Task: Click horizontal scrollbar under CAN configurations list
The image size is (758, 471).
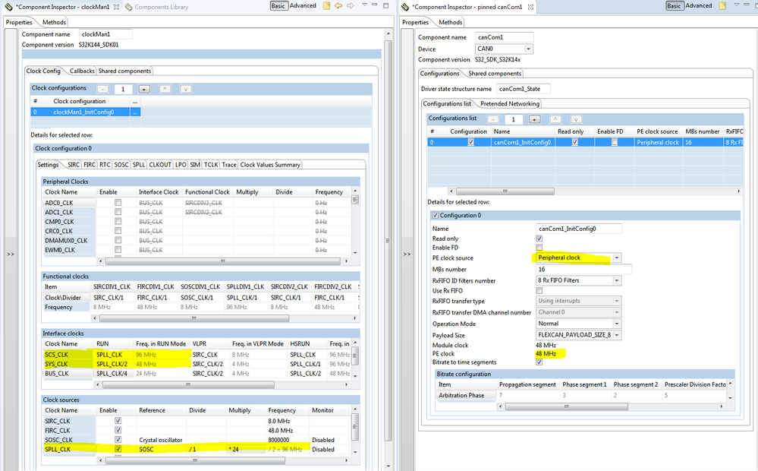Action: [x=505, y=191]
